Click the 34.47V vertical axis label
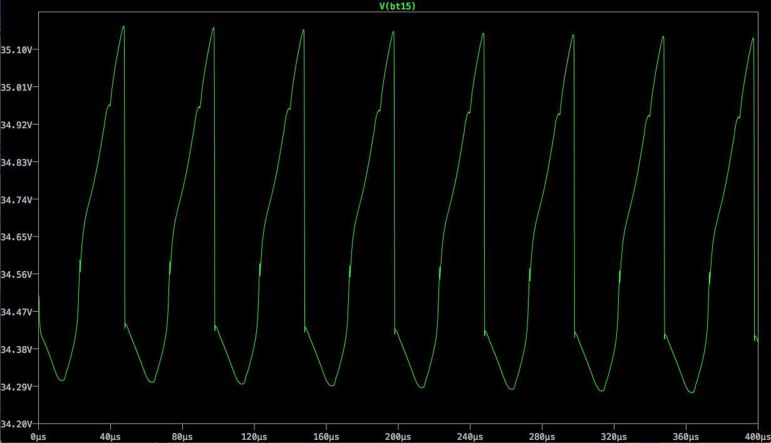This screenshot has height=443, width=771. [16, 312]
